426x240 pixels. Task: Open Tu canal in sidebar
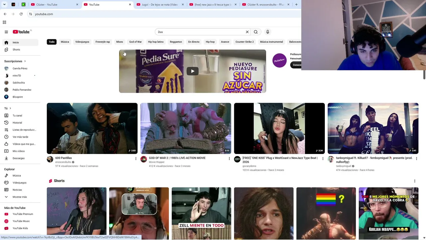click(20, 116)
